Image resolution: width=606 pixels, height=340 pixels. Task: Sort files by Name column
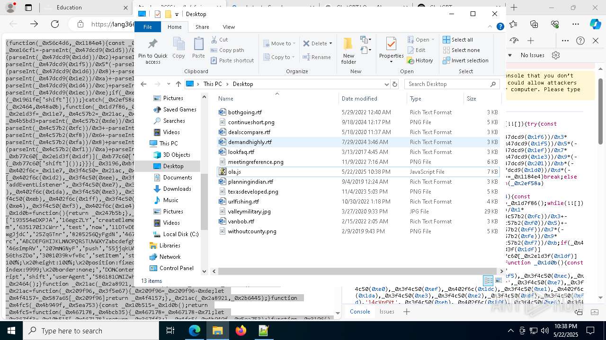point(276,99)
